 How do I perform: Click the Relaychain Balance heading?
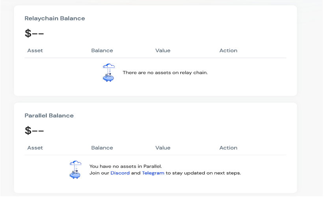click(x=55, y=18)
